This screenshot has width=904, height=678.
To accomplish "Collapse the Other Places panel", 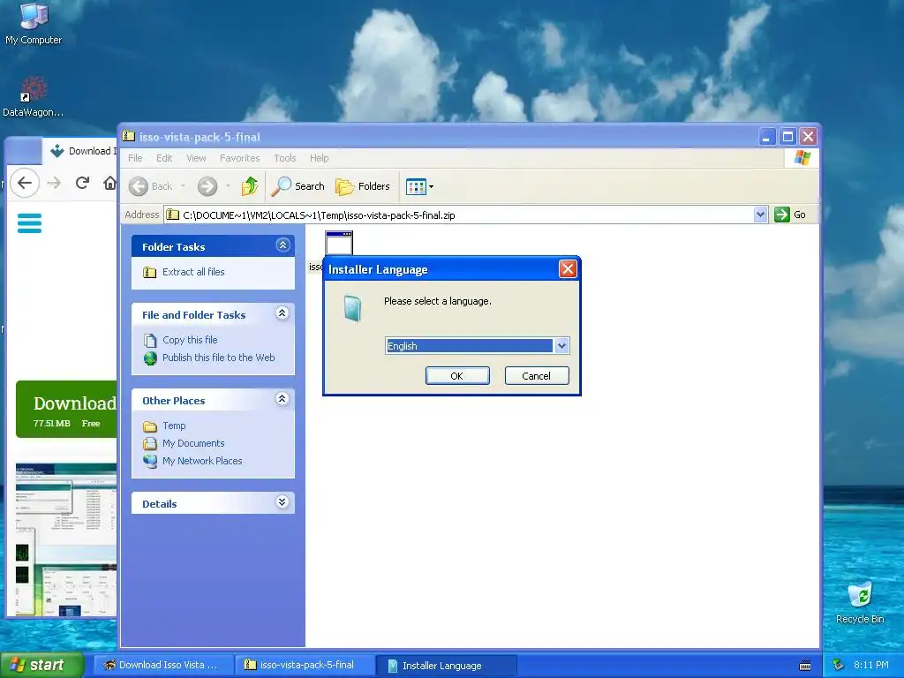I will [x=282, y=398].
